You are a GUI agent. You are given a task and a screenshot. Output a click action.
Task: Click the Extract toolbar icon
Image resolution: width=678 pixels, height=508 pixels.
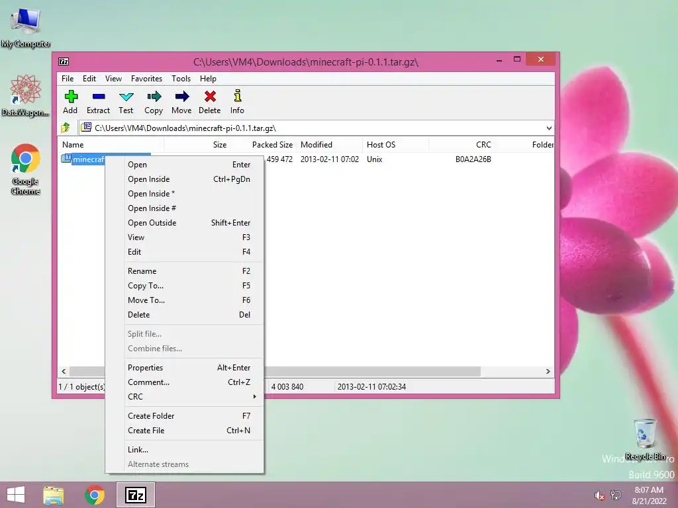point(99,97)
